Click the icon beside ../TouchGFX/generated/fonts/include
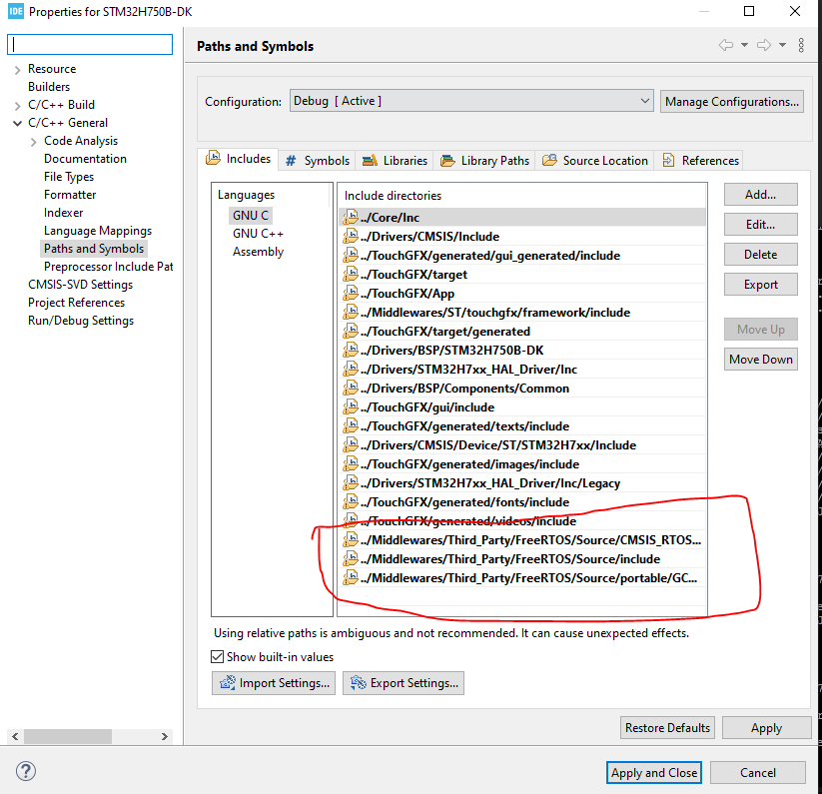The image size is (822, 794). point(351,501)
